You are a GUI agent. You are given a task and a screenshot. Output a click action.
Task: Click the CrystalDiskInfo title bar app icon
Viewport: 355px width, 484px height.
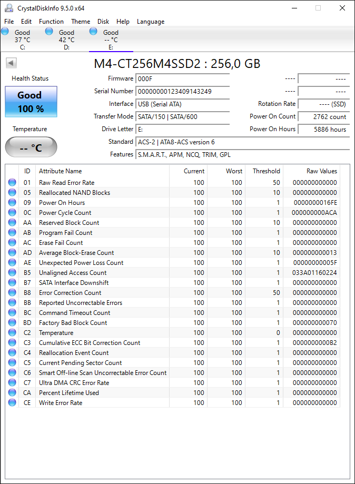pyautogui.click(x=9, y=8)
